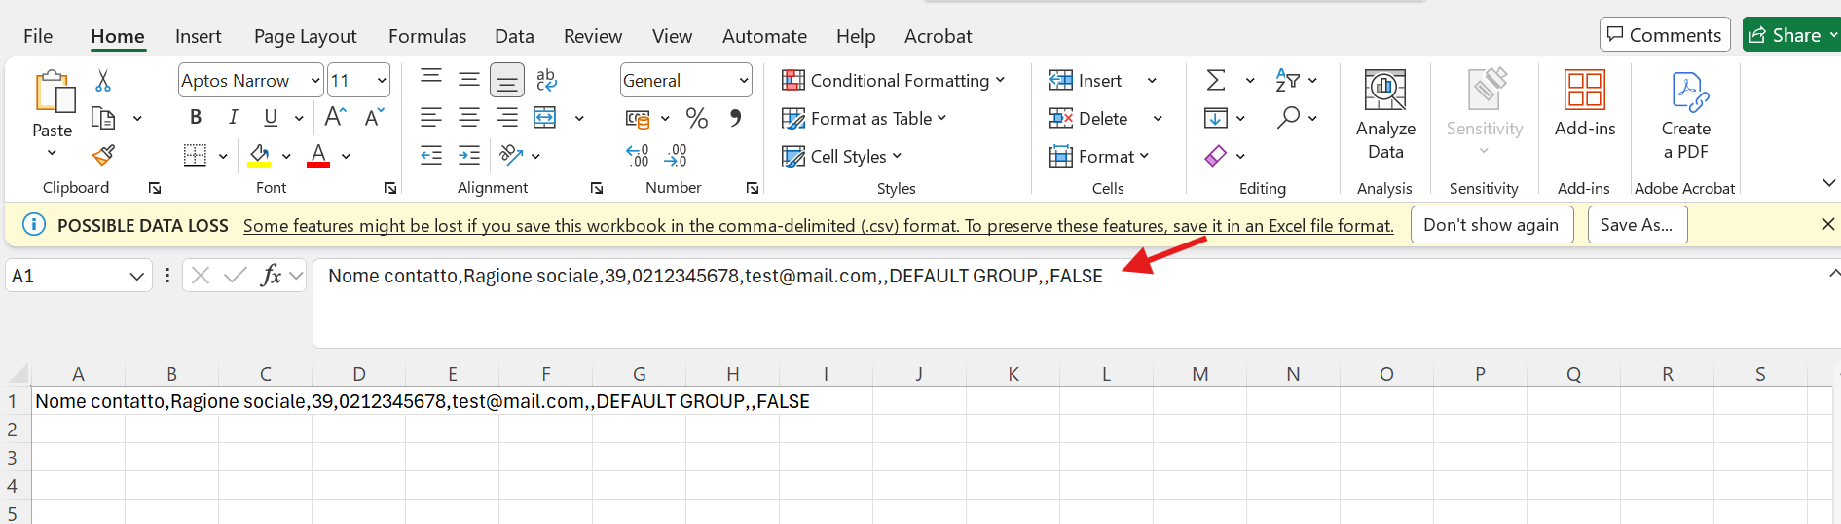The width and height of the screenshot is (1841, 524).
Task: Click the Merge & Center icon
Action: coord(545,118)
